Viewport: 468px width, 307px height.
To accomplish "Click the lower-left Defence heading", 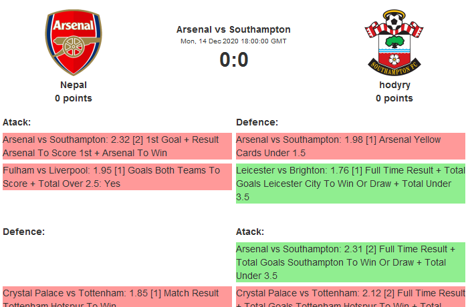I will (x=23, y=232).
